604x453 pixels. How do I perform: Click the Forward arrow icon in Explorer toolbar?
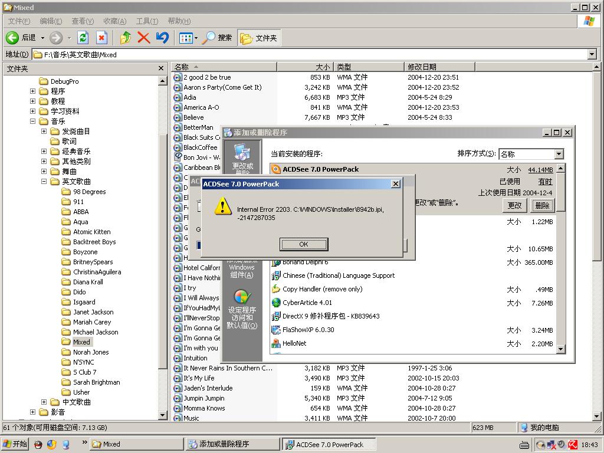[x=56, y=38]
